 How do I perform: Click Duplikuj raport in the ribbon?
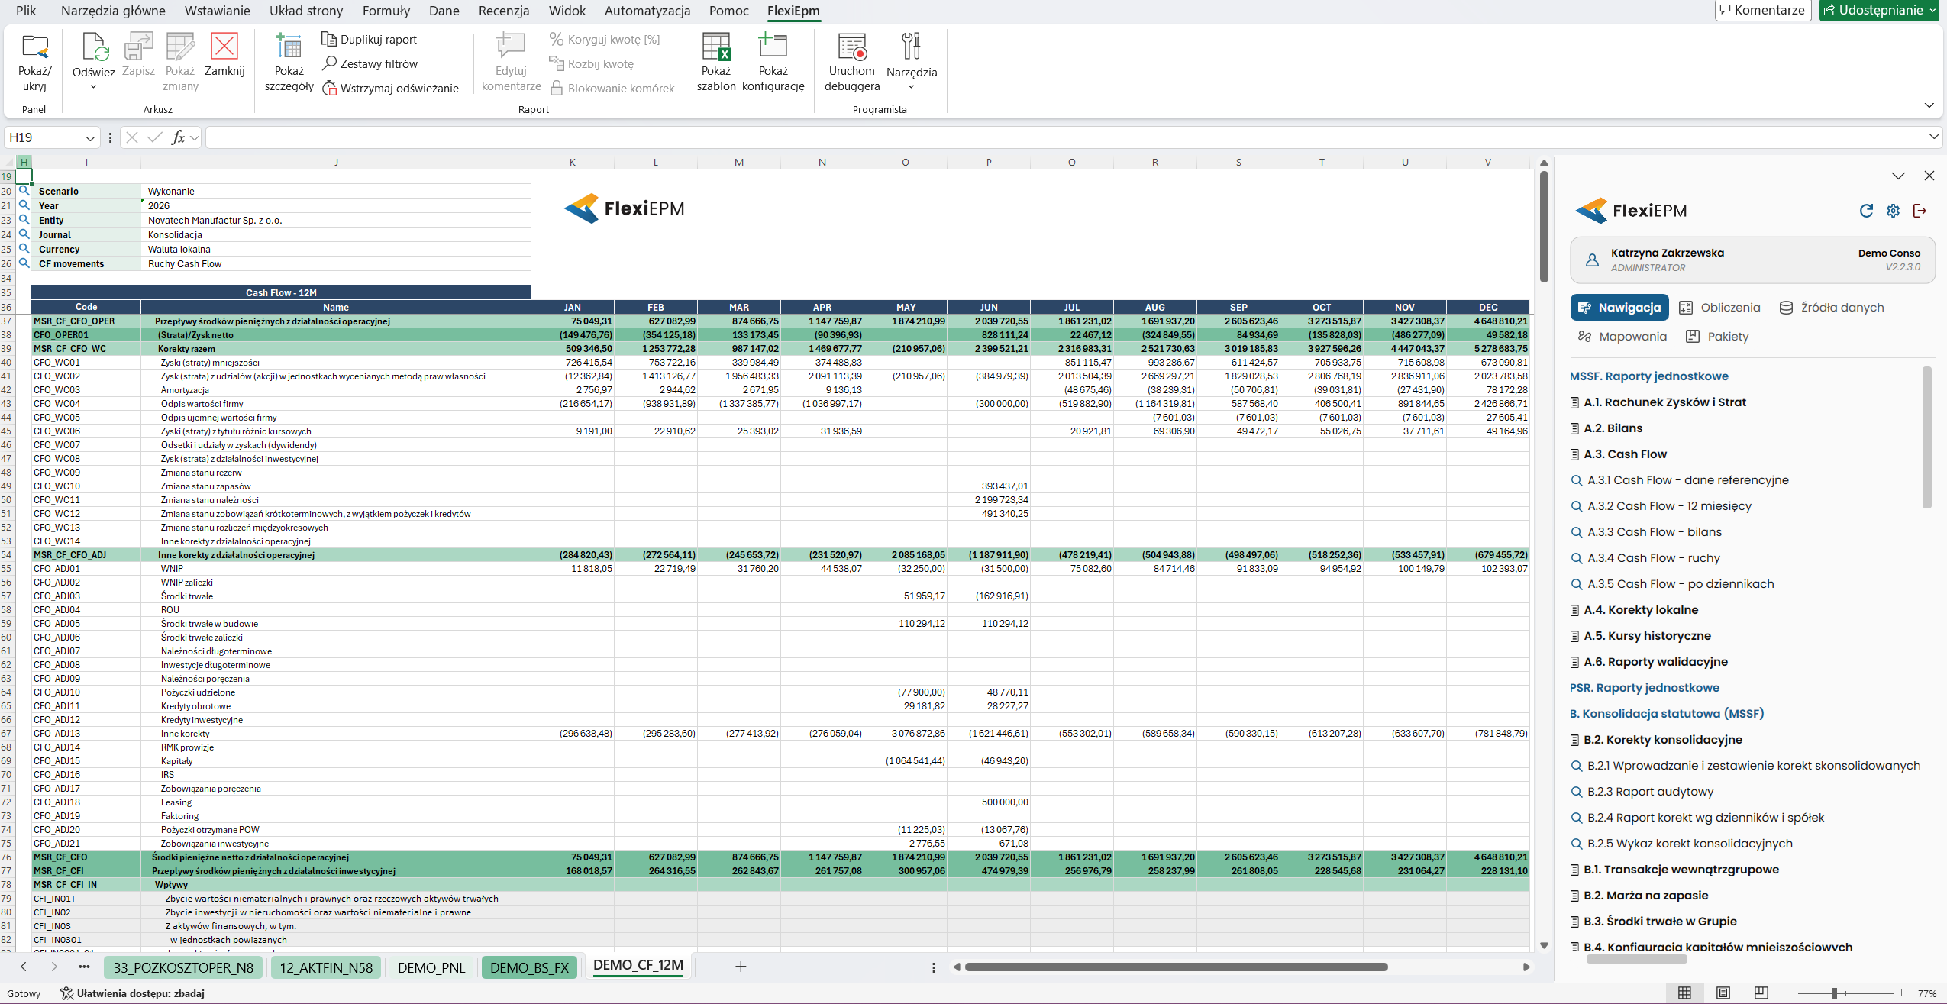coord(370,39)
